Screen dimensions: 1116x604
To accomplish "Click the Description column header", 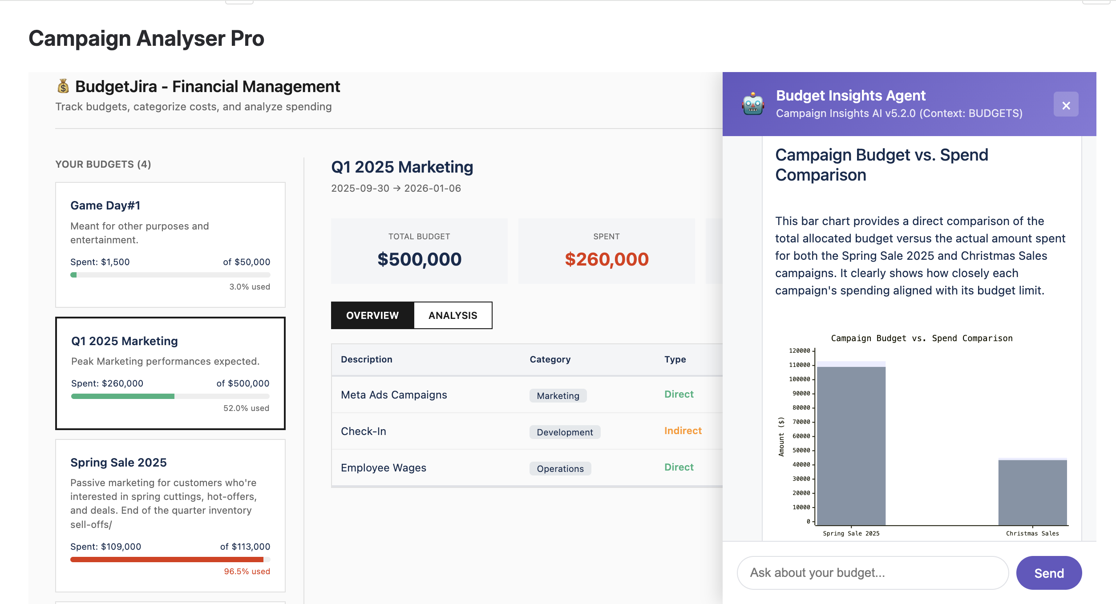I will 366,359.
